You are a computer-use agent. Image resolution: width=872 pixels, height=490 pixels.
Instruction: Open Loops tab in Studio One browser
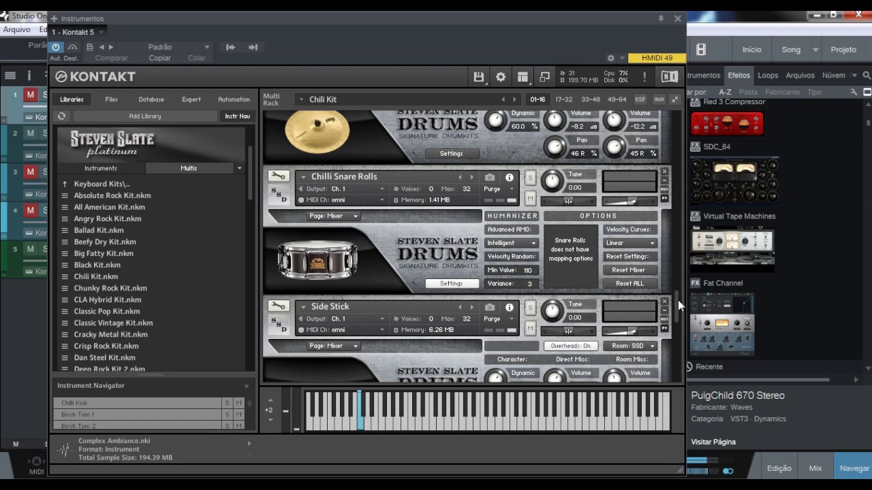768,76
